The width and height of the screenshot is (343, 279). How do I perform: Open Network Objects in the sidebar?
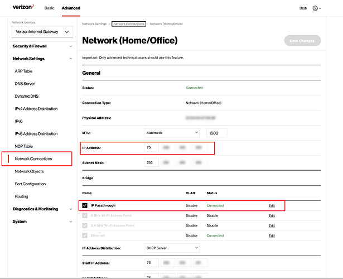(x=29, y=171)
